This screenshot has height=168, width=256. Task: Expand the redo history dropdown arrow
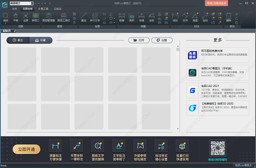click(x=45, y=4)
